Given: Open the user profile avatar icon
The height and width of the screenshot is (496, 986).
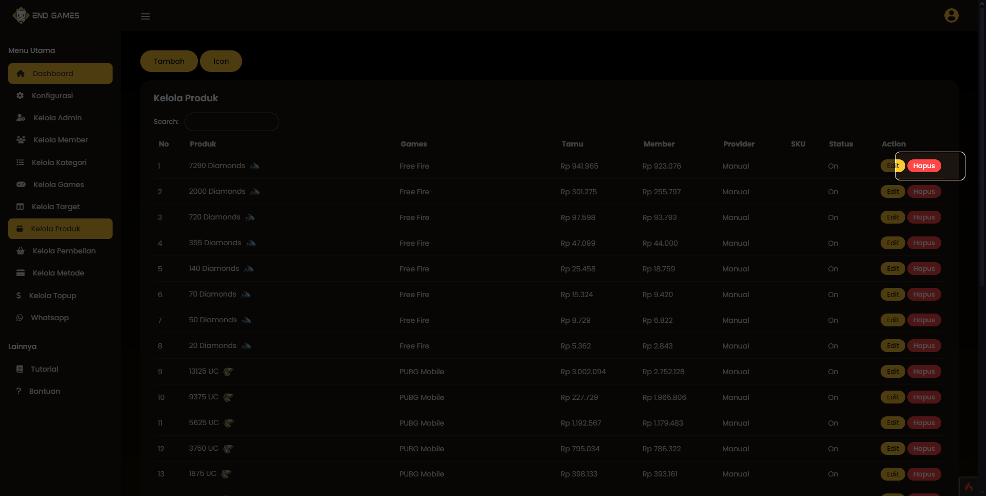Looking at the screenshot, I should [x=951, y=15].
